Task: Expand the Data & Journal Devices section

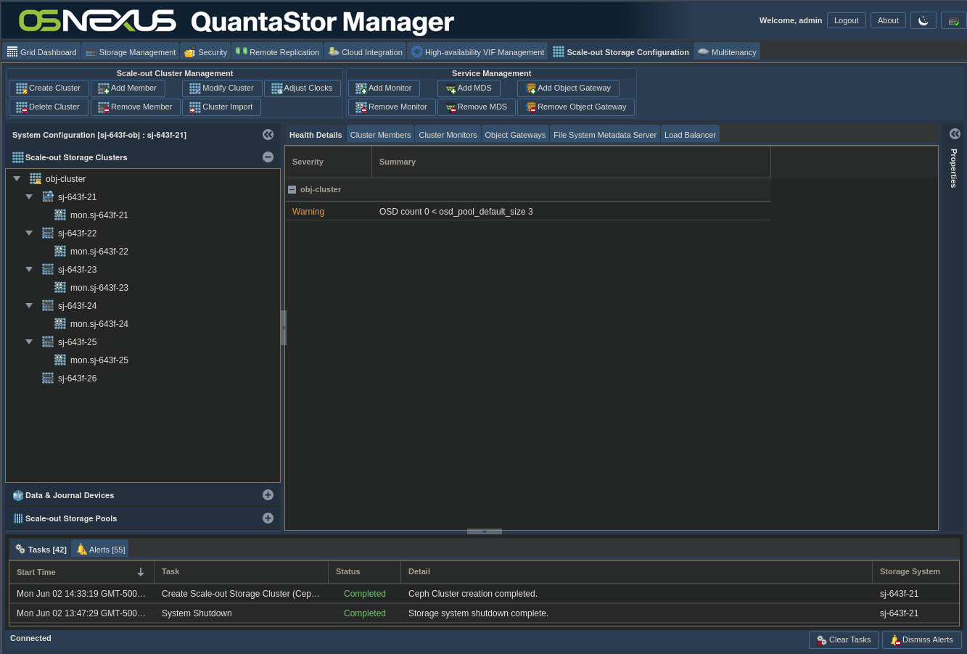Action: point(268,495)
